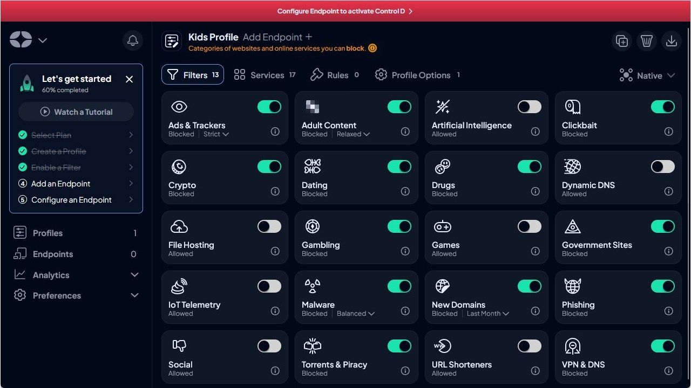Open the Balanced level dropdown
691x388 pixels.
point(355,314)
